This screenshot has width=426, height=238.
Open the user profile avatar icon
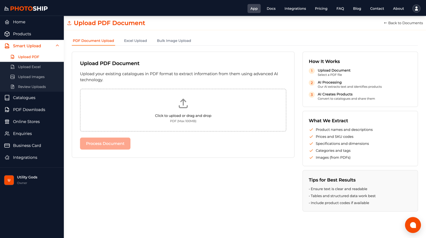(416, 9)
